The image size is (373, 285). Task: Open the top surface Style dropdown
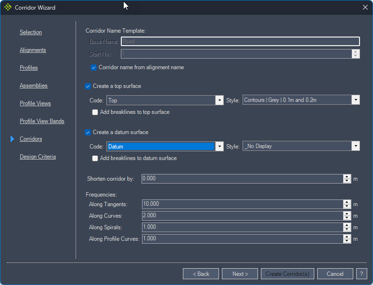tap(356, 100)
